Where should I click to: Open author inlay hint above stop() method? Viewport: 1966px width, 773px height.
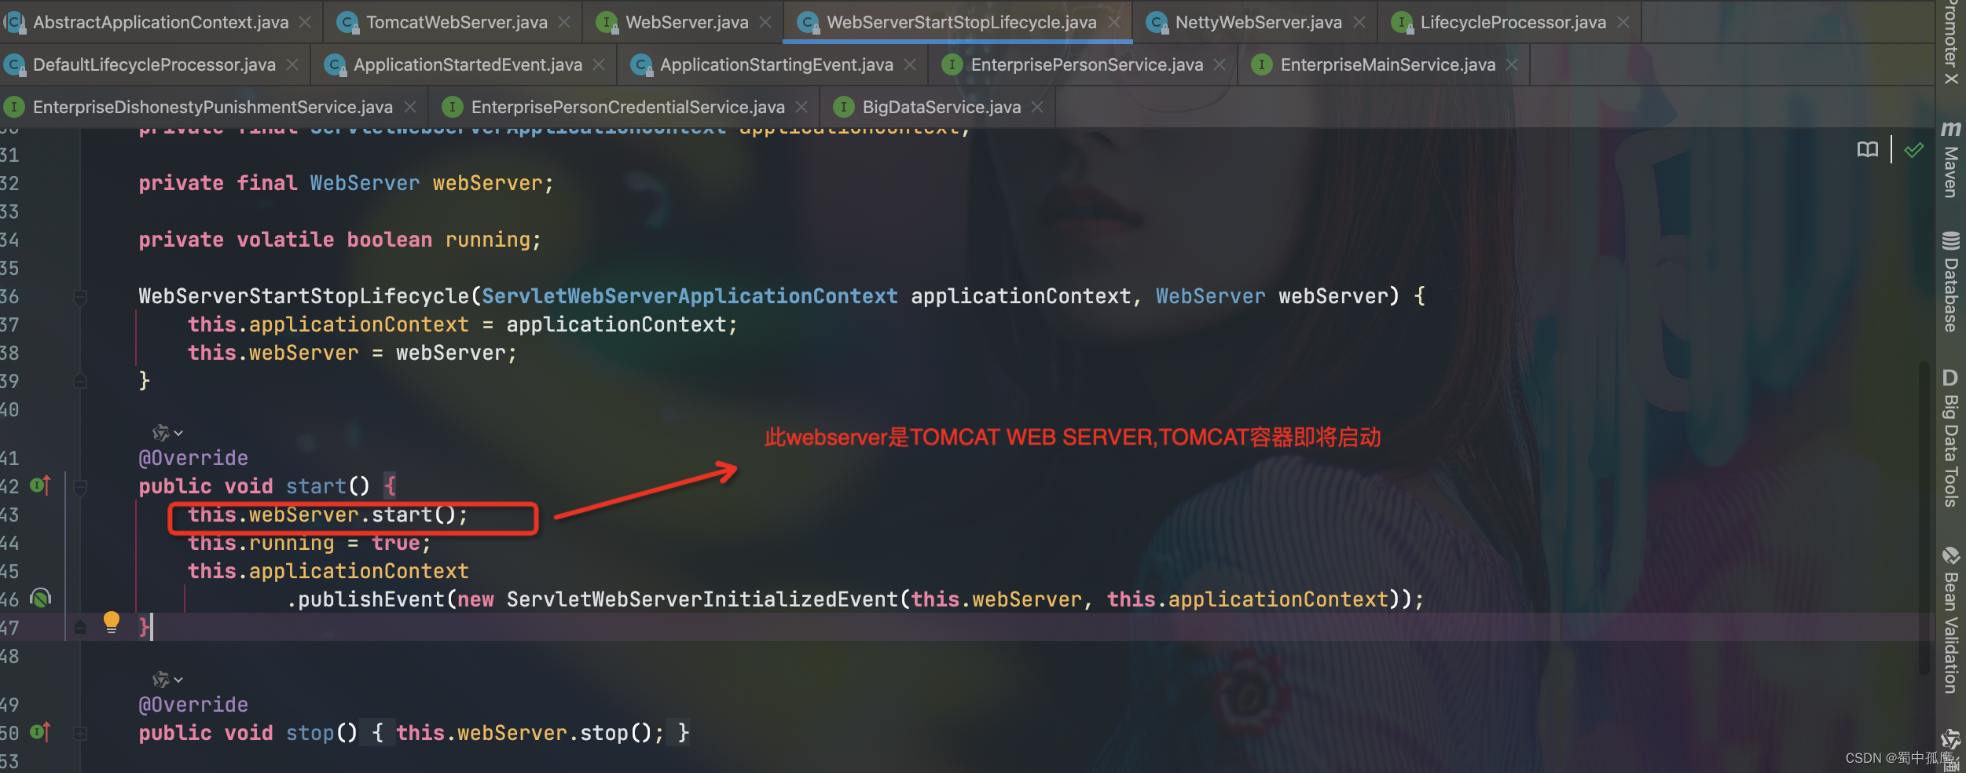click(x=167, y=680)
